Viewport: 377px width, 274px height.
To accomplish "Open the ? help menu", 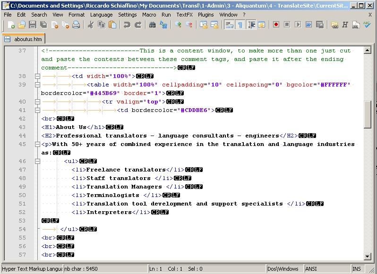I will click(244, 15).
